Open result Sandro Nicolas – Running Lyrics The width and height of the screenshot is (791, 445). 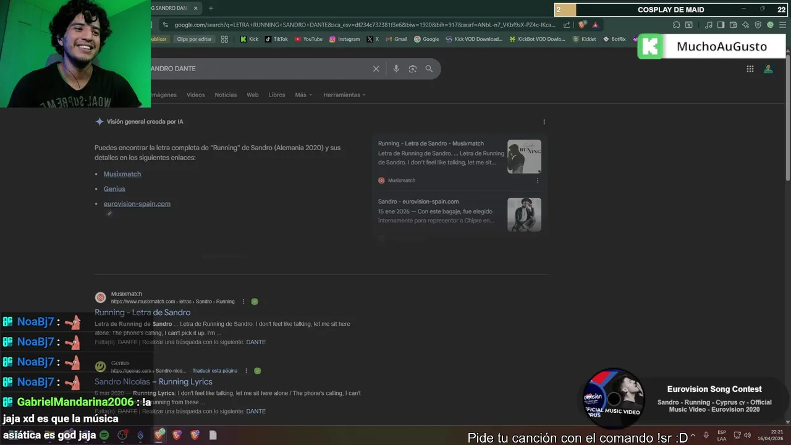tap(153, 382)
